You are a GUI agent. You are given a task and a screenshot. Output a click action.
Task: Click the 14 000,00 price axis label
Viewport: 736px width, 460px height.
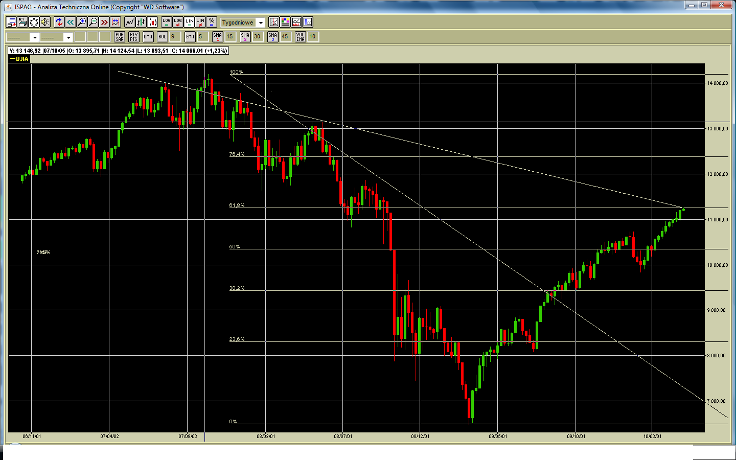(x=718, y=83)
